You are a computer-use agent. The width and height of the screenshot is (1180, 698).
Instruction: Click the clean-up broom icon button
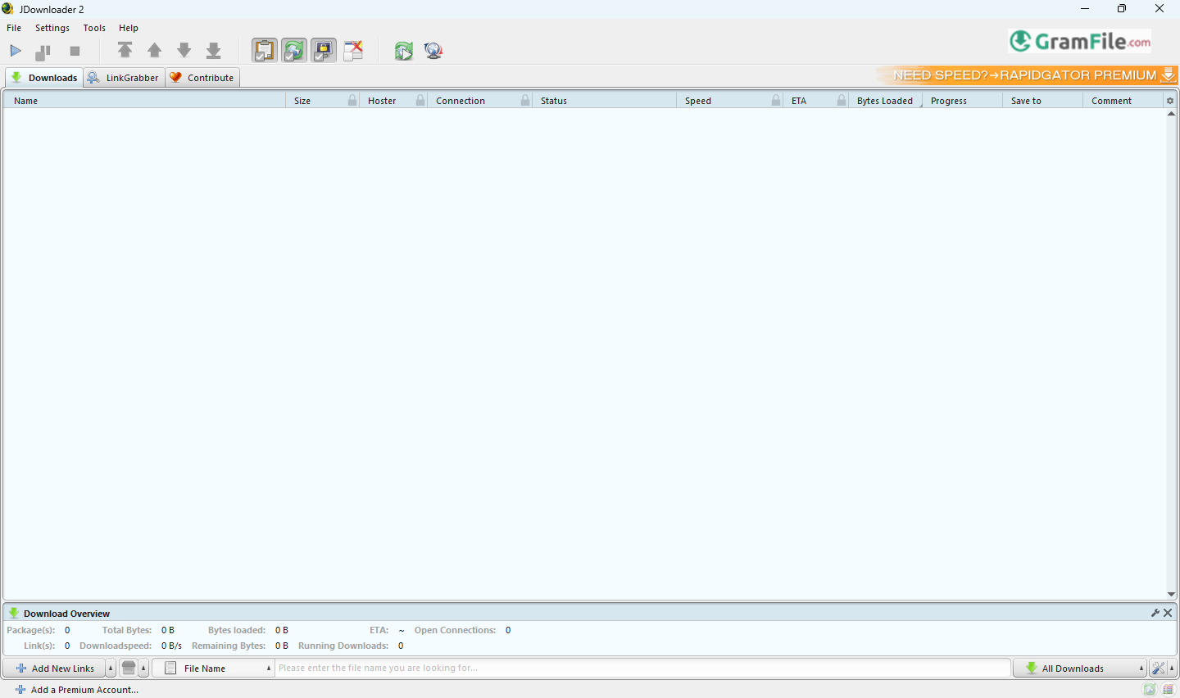pyautogui.click(x=129, y=669)
